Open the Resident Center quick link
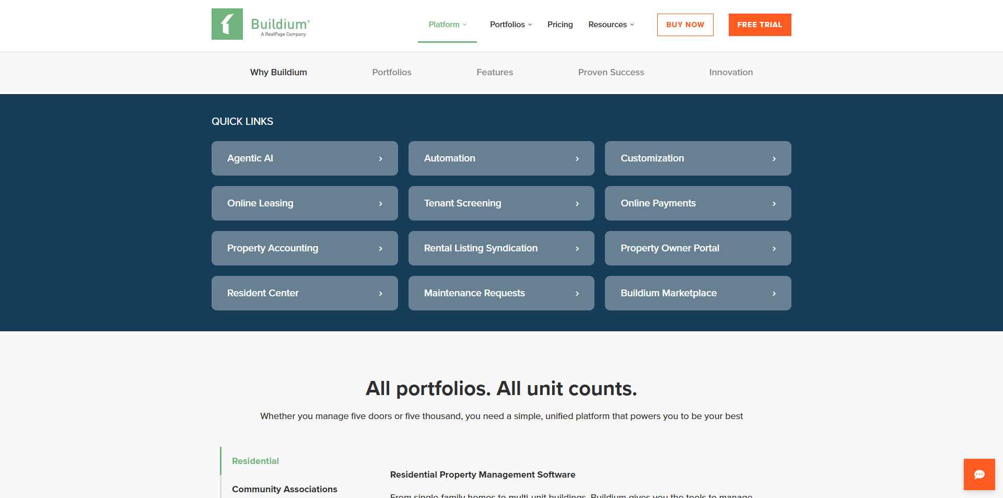This screenshot has height=498, width=1003. point(305,293)
